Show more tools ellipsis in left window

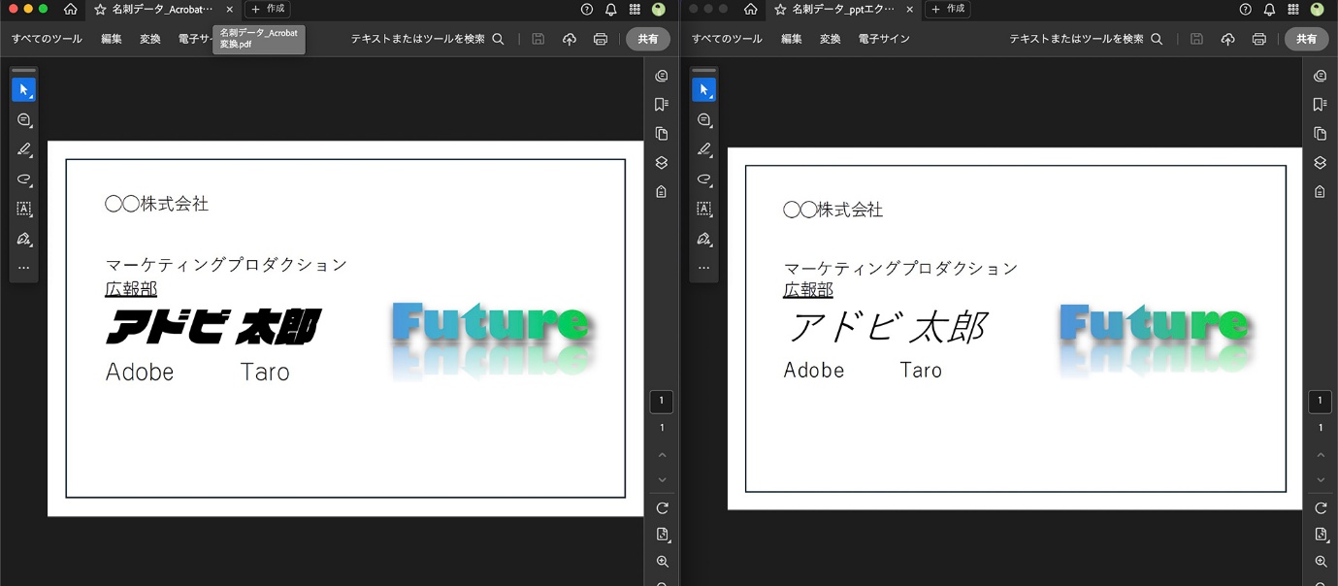click(24, 268)
